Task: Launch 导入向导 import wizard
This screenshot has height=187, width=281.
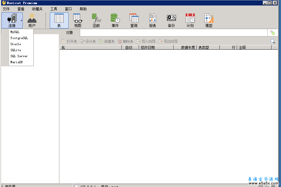Action: tap(146, 41)
